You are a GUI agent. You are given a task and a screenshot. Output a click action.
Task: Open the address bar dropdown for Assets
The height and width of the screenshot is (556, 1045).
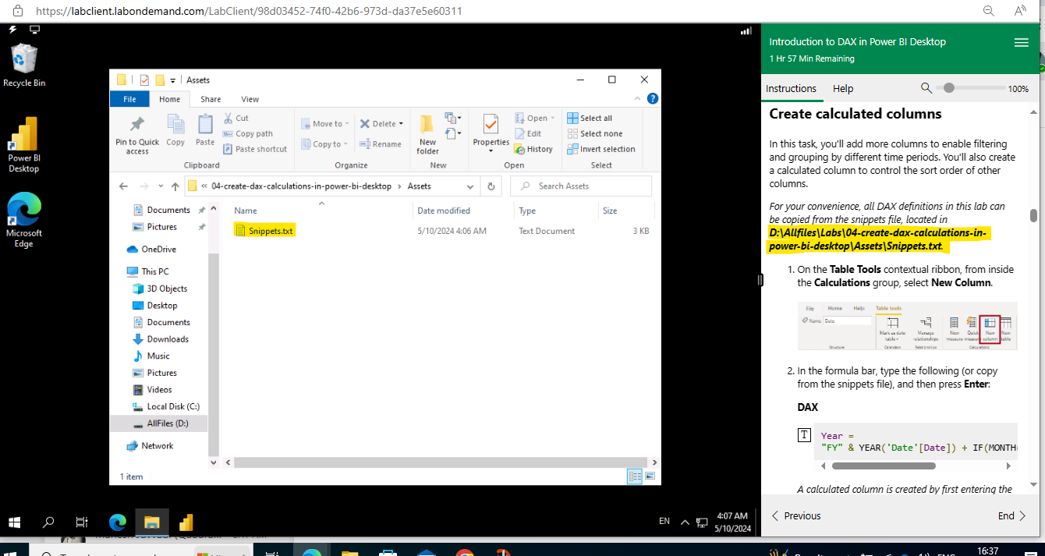pyautogui.click(x=469, y=186)
